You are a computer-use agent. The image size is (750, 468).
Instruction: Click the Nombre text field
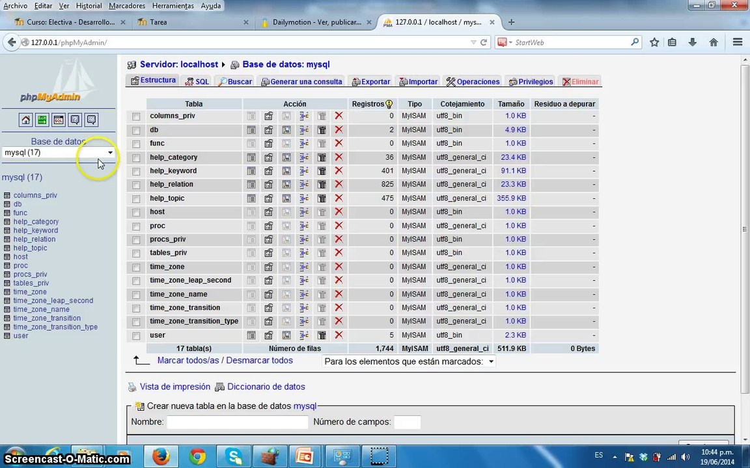pos(237,422)
